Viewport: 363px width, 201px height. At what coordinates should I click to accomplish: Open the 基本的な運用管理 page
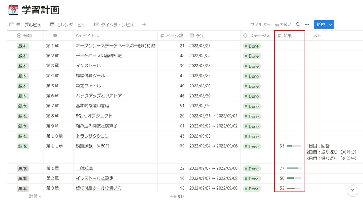[x=93, y=106]
